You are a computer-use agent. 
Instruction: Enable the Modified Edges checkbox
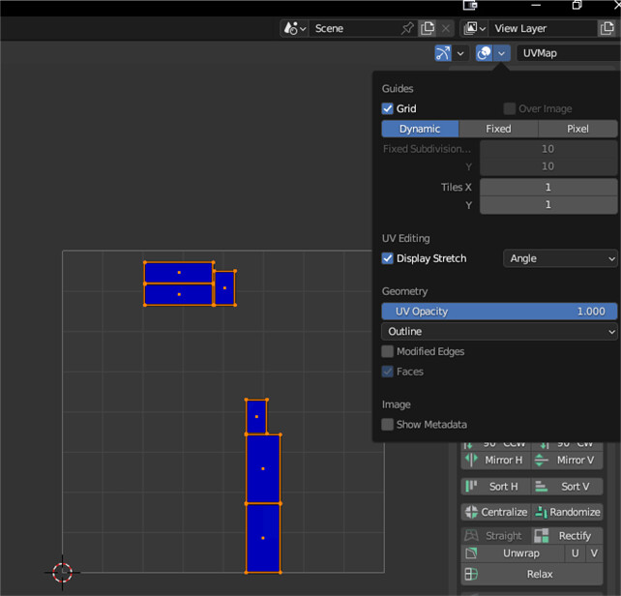388,351
